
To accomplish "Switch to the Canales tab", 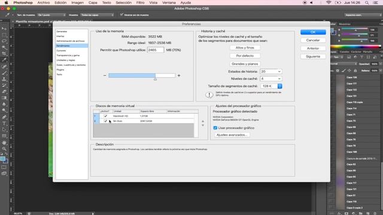I will pyautogui.click(x=345, y=52).
